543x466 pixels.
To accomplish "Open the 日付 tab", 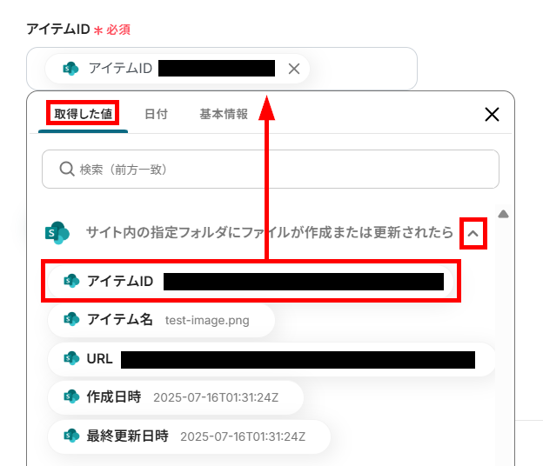I will click(156, 114).
